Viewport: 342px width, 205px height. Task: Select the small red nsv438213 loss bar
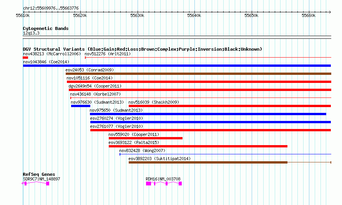pos(25,58)
